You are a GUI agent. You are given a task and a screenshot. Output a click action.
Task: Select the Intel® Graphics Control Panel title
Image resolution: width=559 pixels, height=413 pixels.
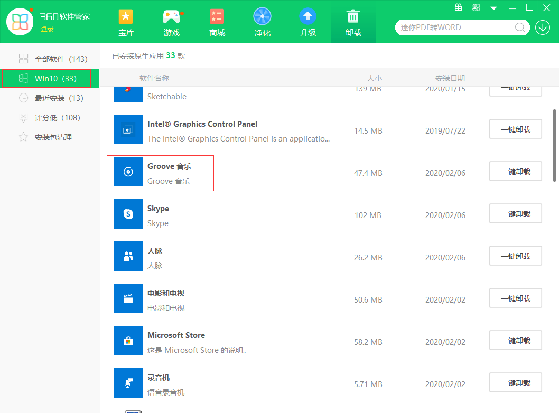(x=202, y=124)
